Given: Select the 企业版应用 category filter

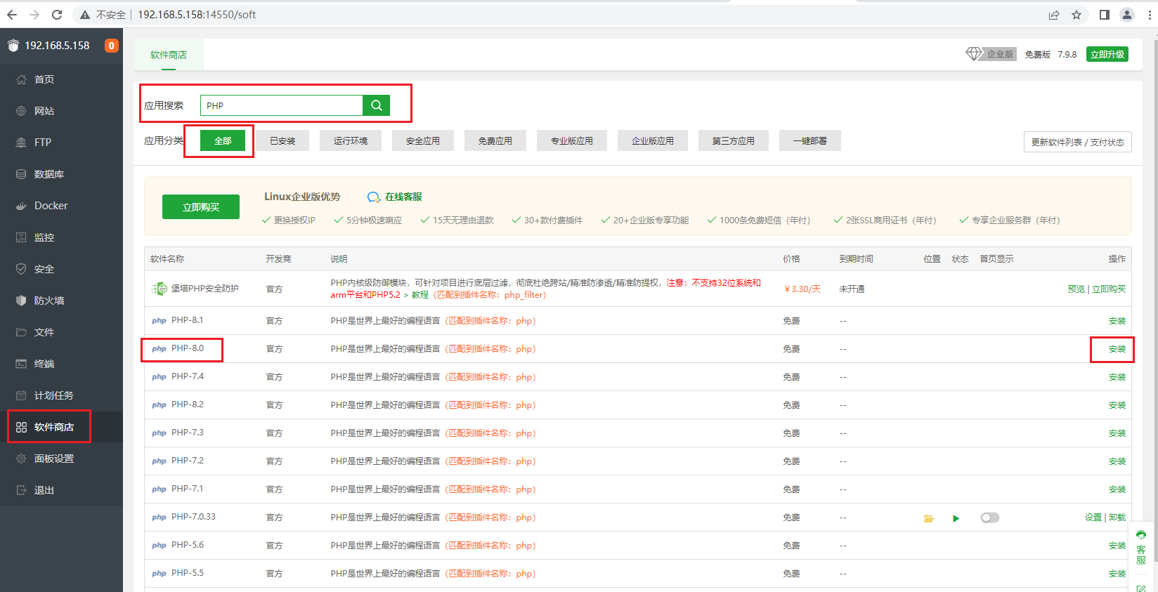Looking at the screenshot, I should pyautogui.click(x=653, y=140).
